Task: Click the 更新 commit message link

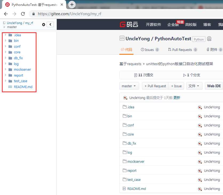Action: coord(177,98)
